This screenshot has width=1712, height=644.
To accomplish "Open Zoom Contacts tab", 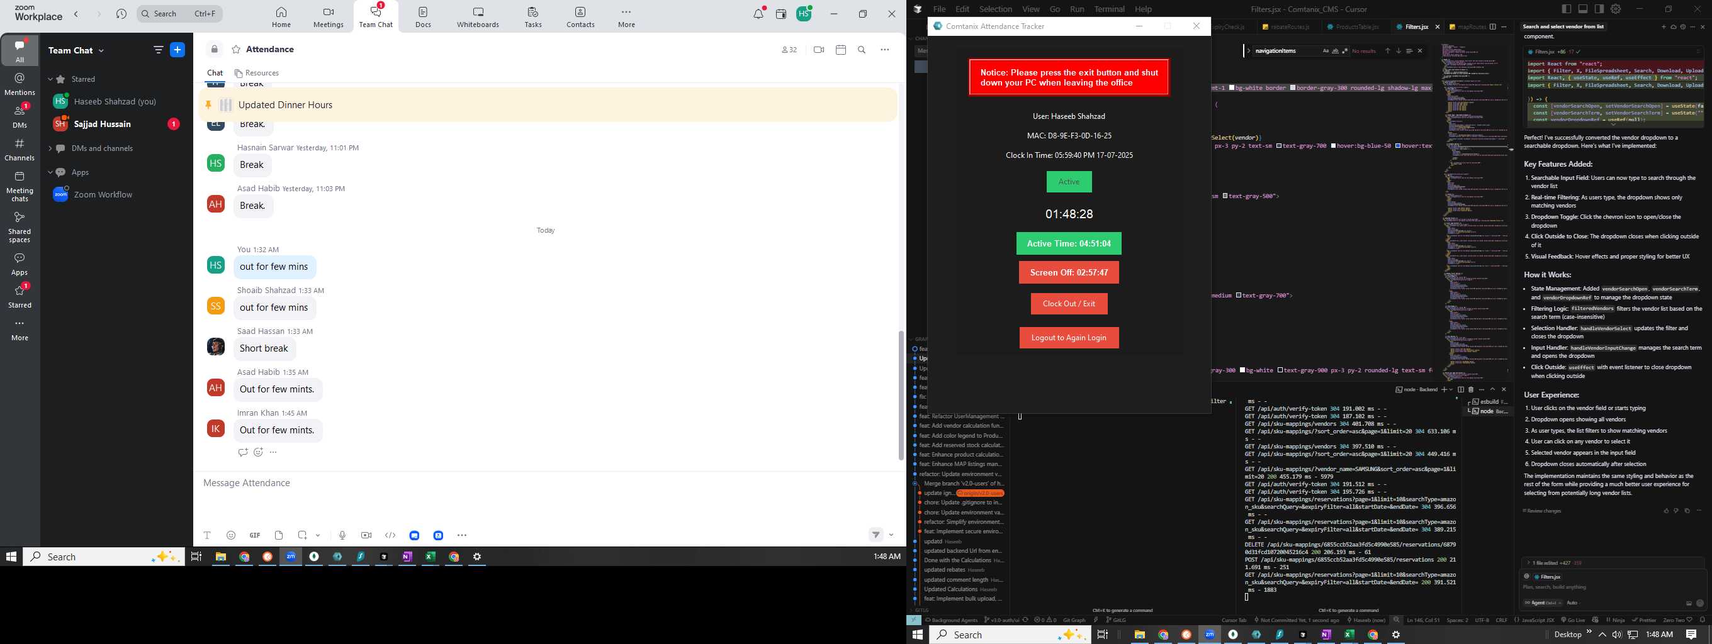I will pyautogui.click(x=580, y=17).
